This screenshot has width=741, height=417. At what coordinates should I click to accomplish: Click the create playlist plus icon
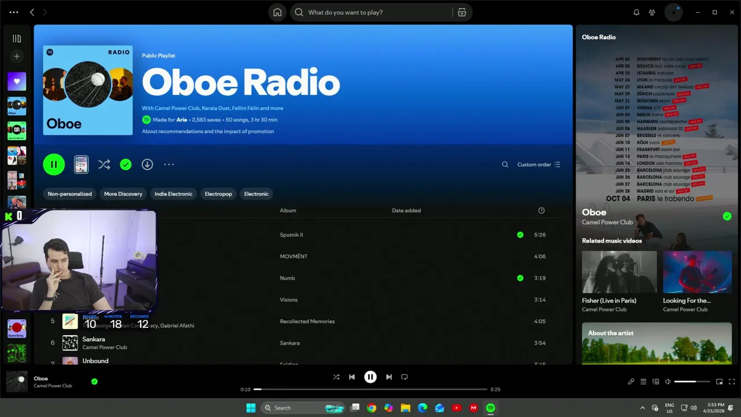click(x=17, y=56)
